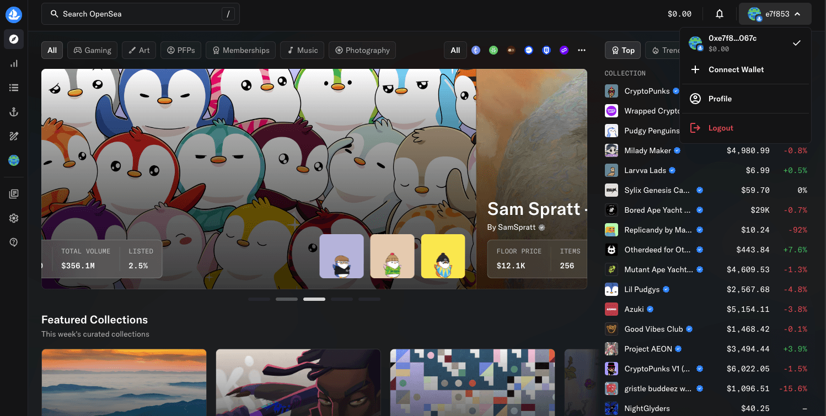The image size is (826, 416).
Task: Switch to the Gaming category tab
Action: click(92, 50)
